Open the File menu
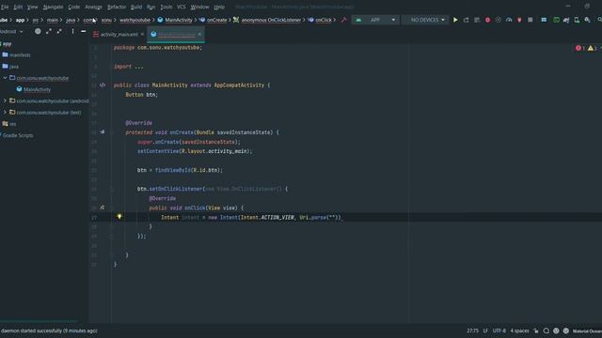Image resolution: width=602 pixels, height=338 pixels. click(5, 7)
